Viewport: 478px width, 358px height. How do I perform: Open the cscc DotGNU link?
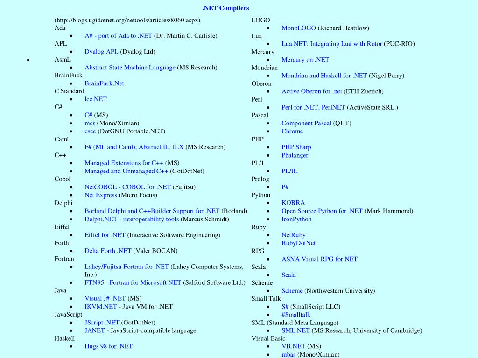pyautogui.click(x=90, y=131)
